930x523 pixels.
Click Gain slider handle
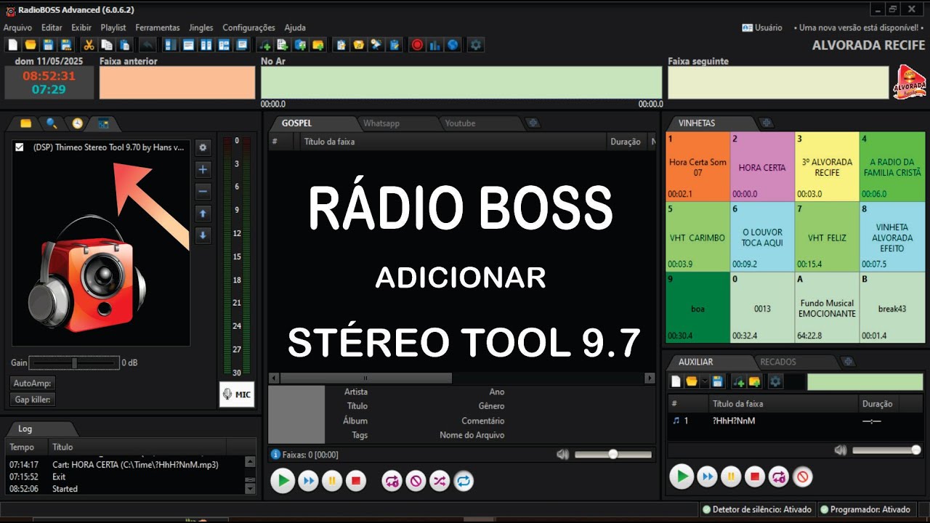[74, 362]
